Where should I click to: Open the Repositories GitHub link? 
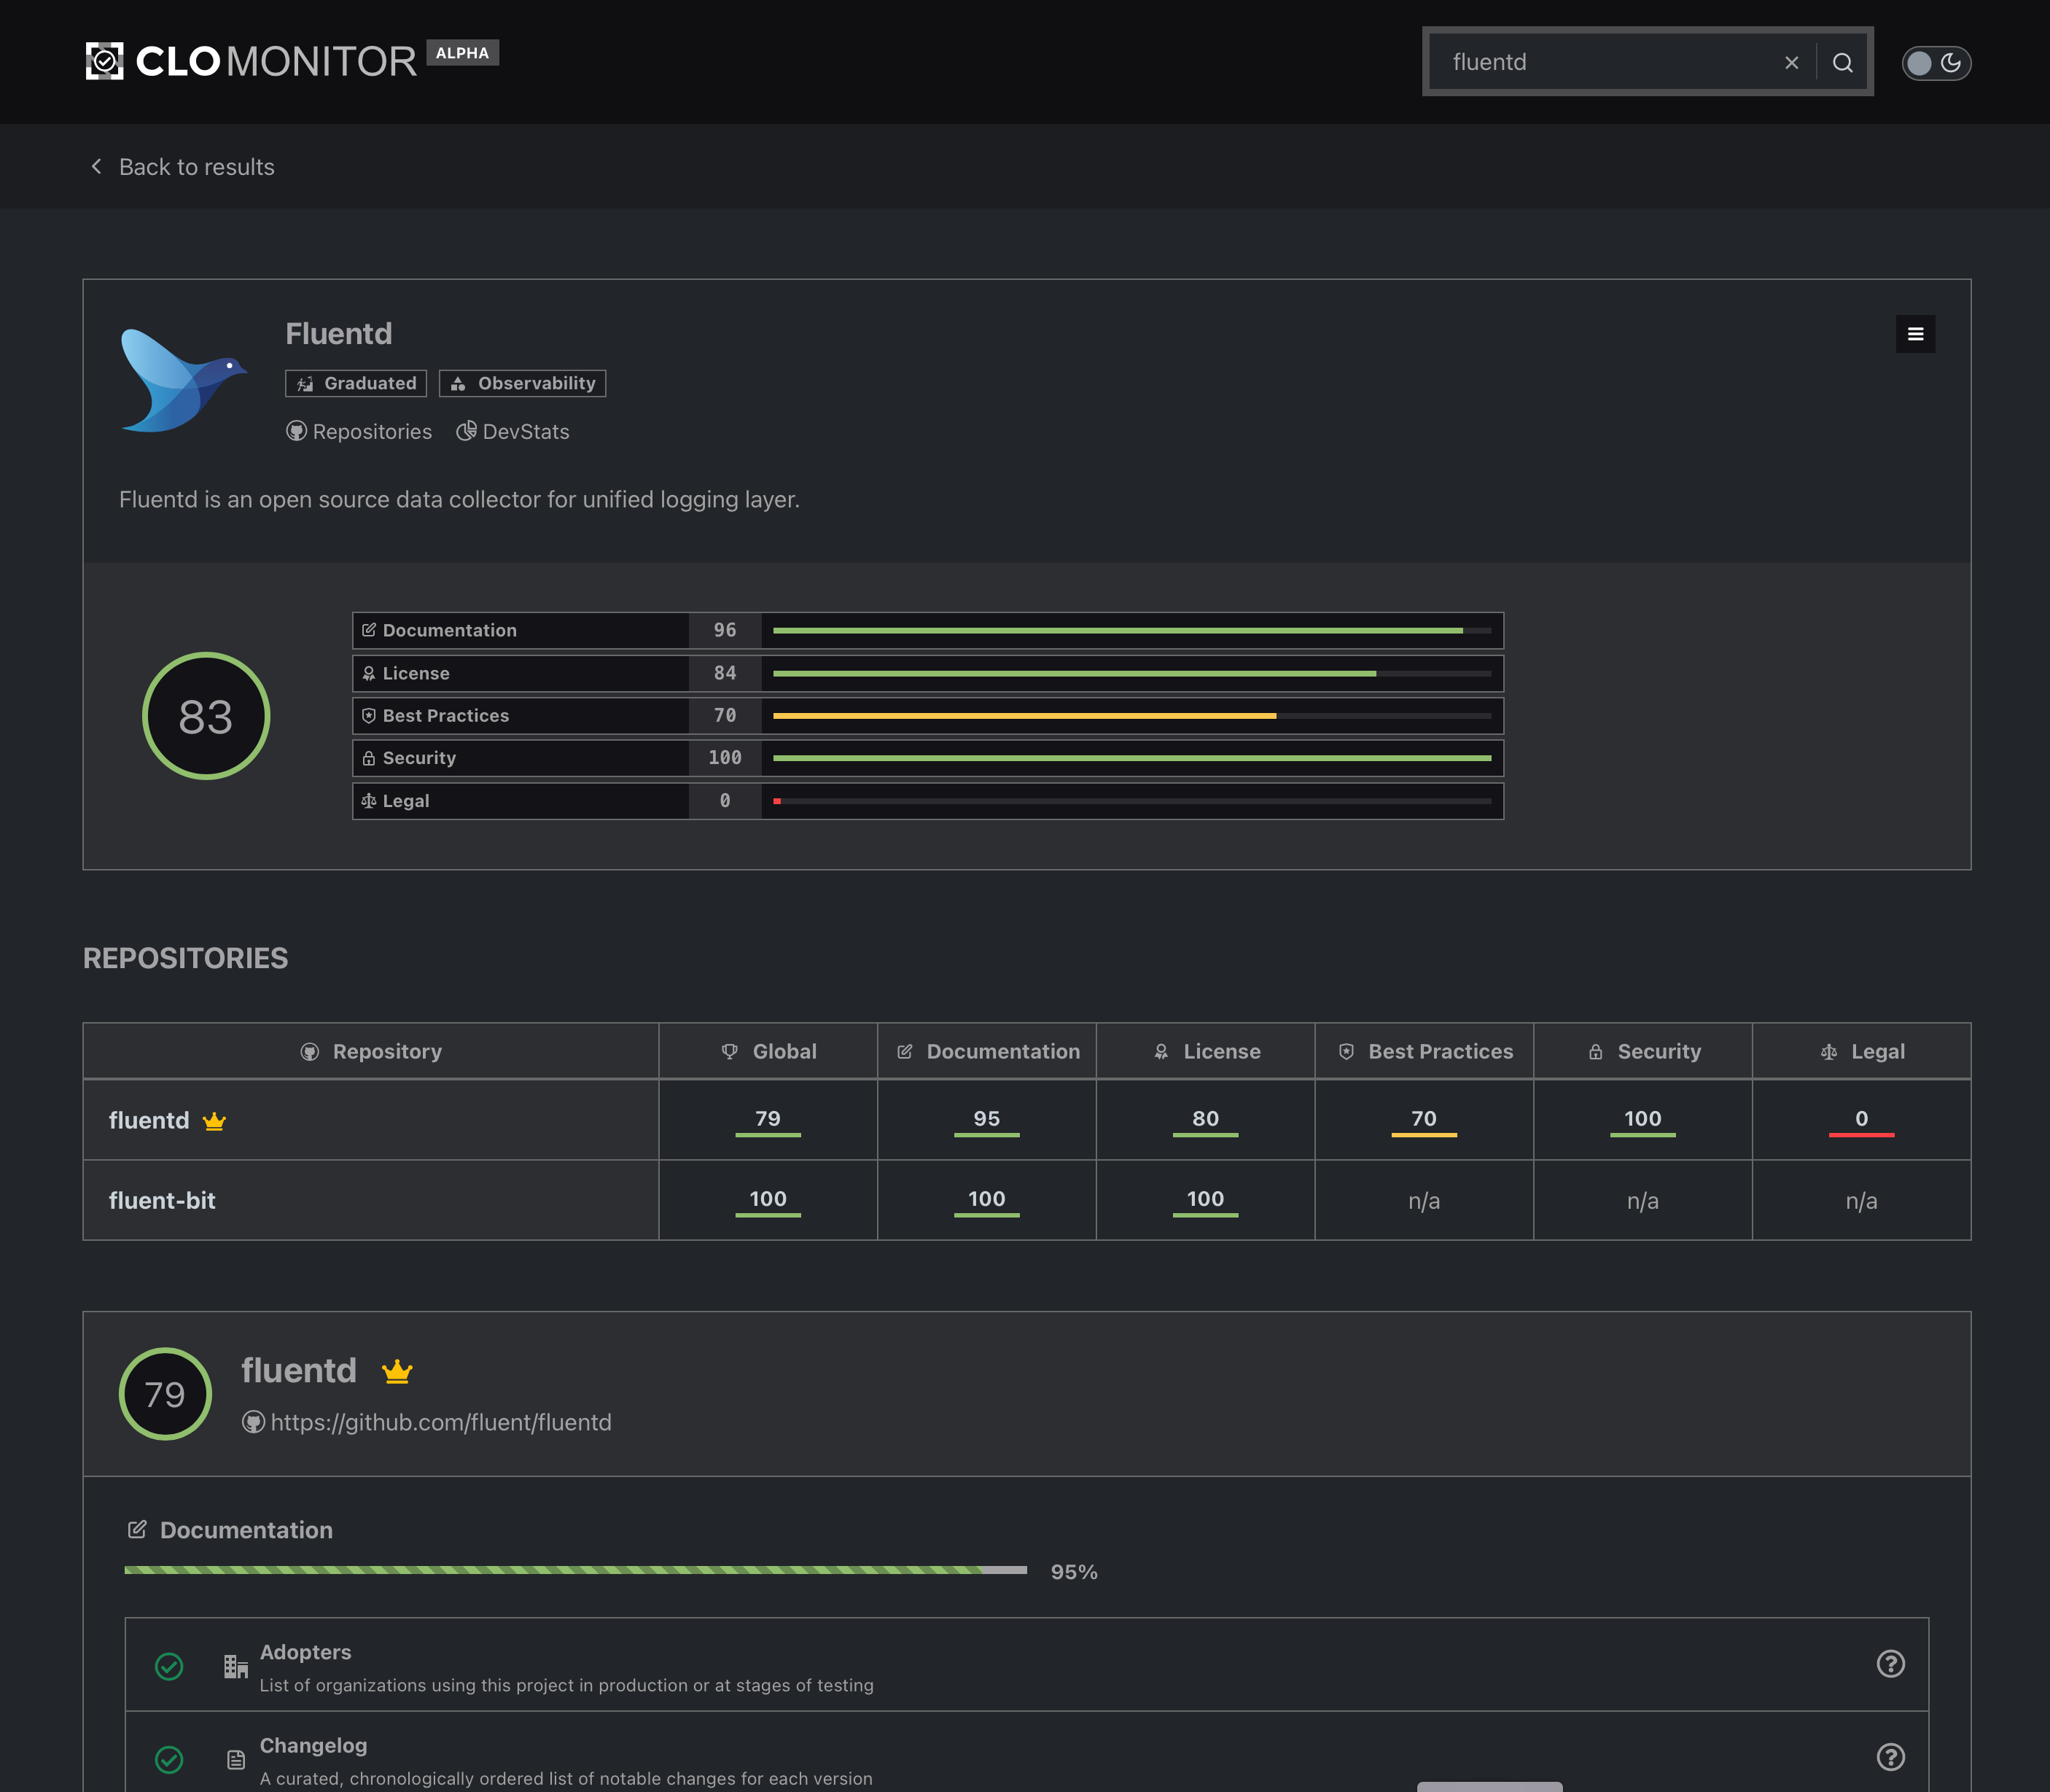pyautogui.click(x=359, y=432)
